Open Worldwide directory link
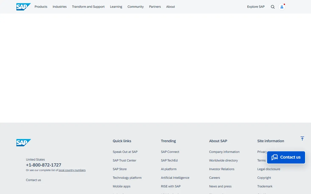The image size is (311, 194). tap(223, 160)
